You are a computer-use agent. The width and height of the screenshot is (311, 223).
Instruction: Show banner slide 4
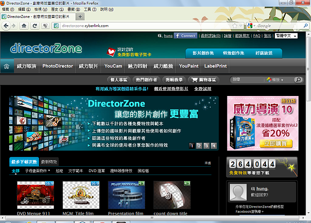[214, 146]
